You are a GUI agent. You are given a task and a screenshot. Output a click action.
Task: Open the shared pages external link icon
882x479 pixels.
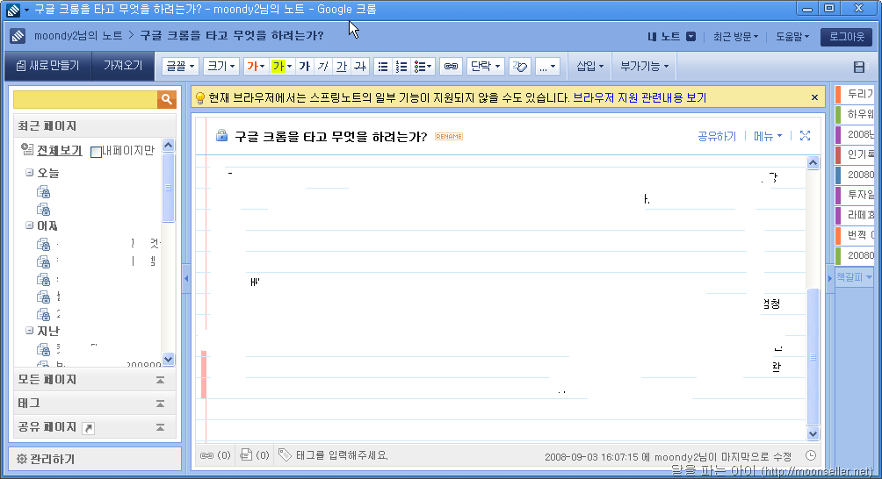89,428
